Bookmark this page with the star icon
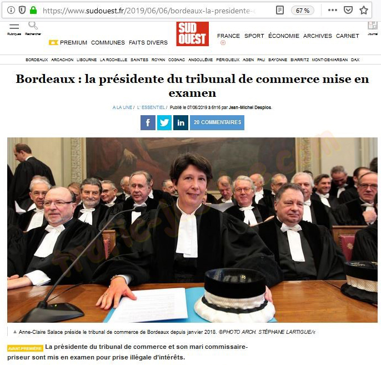This screenshot has width=381, height=365. [x=364, y=10]
